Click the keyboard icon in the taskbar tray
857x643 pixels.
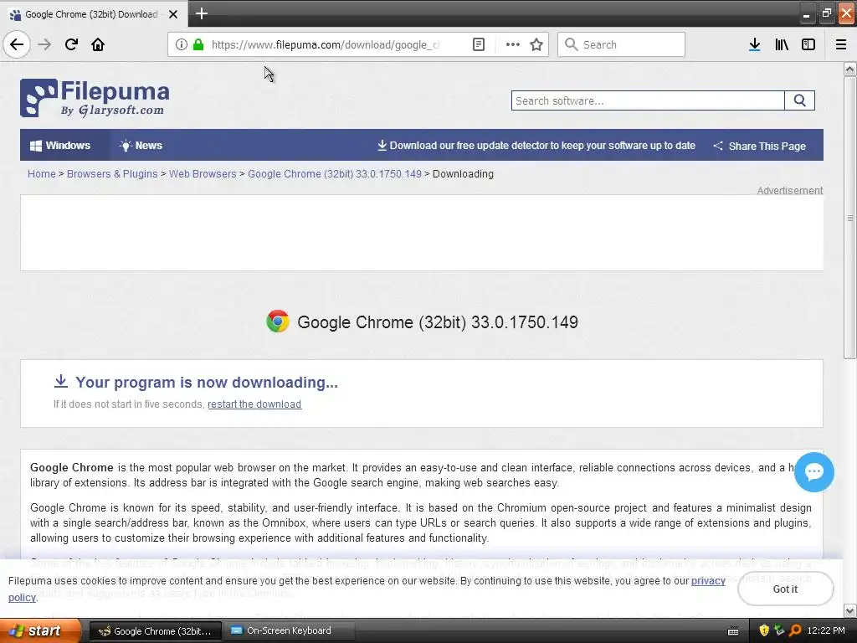click(x=733, y=631)
